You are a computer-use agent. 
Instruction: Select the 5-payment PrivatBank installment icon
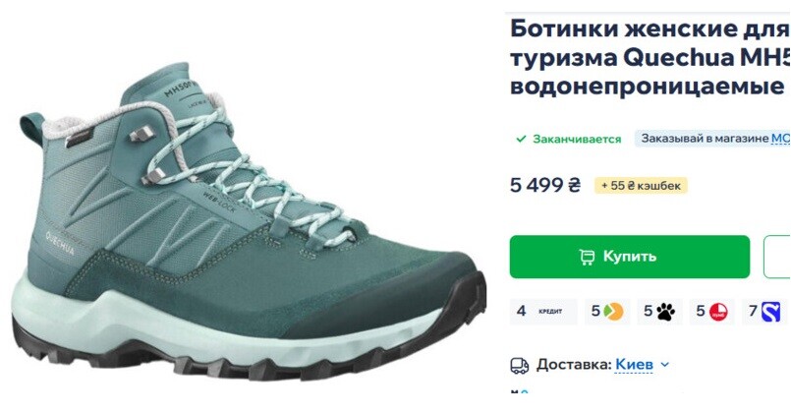pos(607,311)
